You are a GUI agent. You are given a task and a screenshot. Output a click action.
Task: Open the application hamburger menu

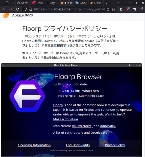coord(142,9)
